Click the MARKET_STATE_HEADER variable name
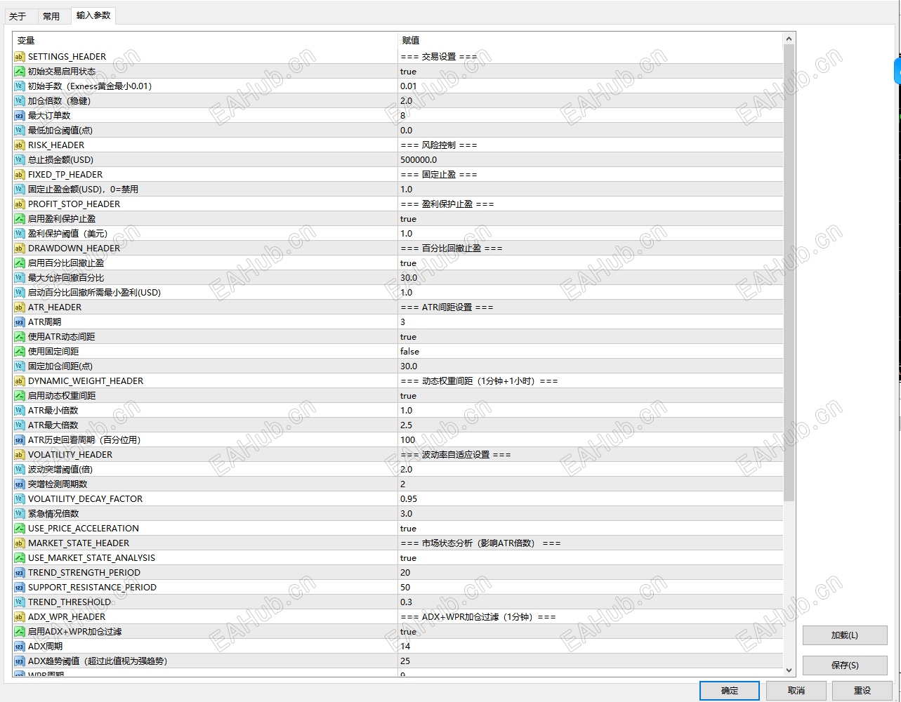Image resolution: width=901 pixels, height=702 pixels. (79, 543)
